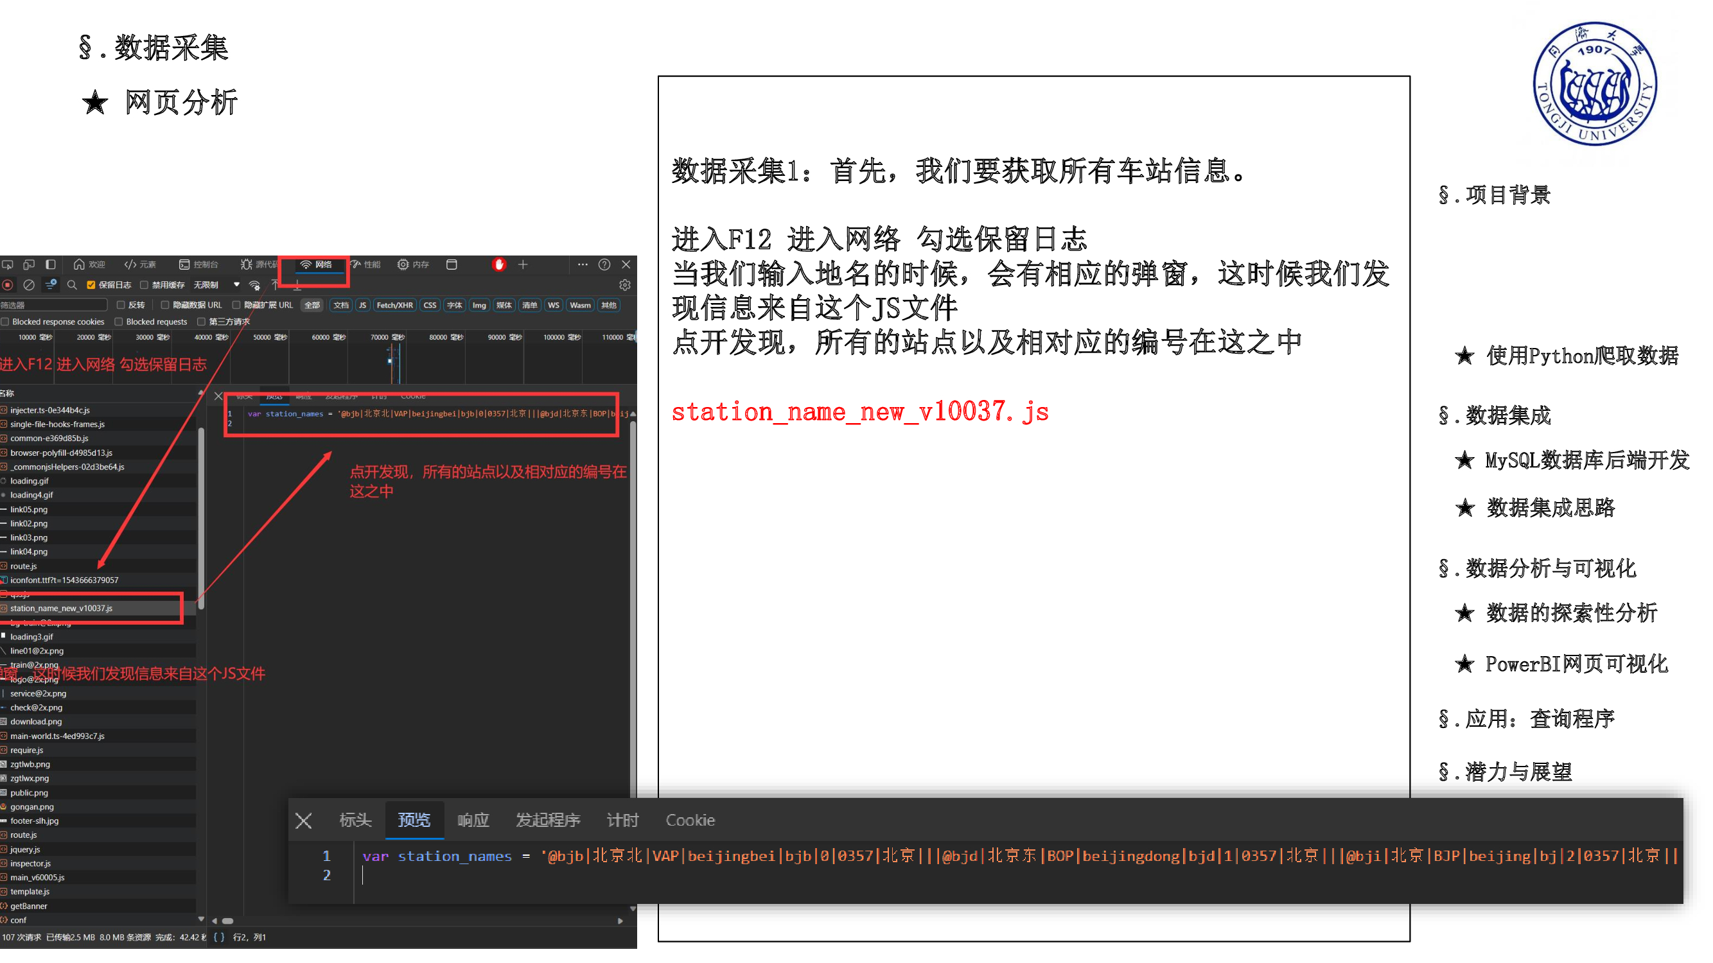Viewport: 1713px width, 963px height.
Task: Filter requests by JS type
Action: (x=362, y=305)
